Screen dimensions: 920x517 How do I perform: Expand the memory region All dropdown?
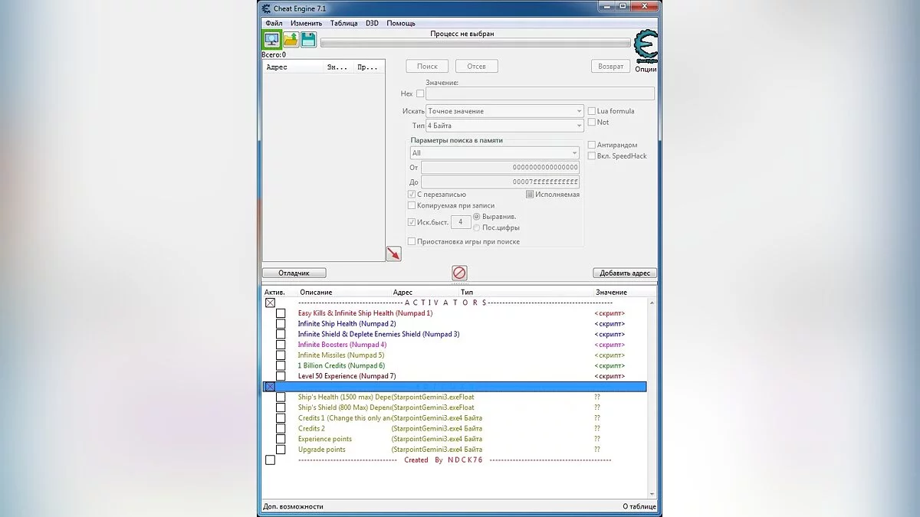click(495, 152)
